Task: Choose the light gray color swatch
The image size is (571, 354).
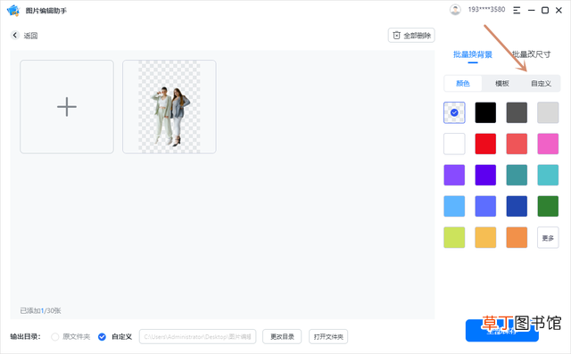Action: click(x=548, y=112)
